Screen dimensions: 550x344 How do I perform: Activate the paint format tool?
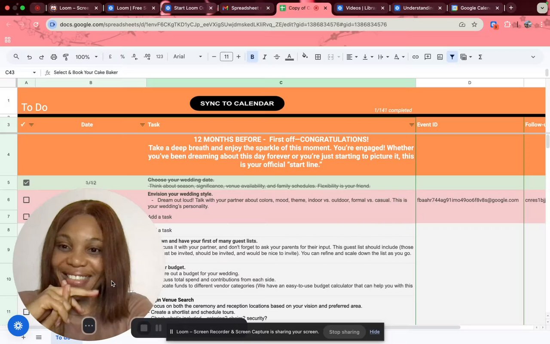click(66, 57)
